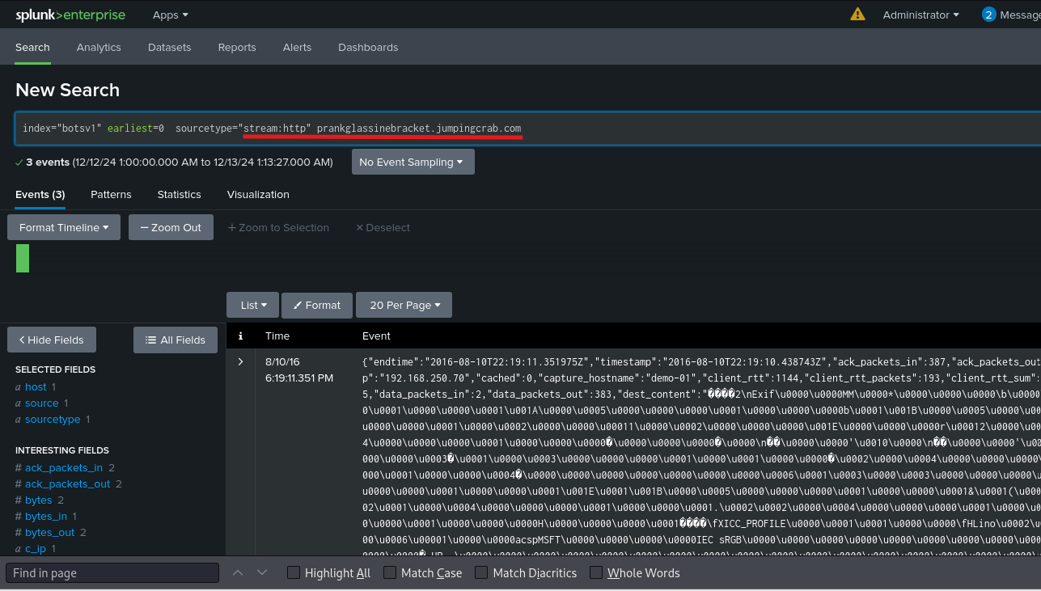Toggle the Match Case checkbox
The width and height of the screenshot is (1041, 591).
tap(390, 572)
